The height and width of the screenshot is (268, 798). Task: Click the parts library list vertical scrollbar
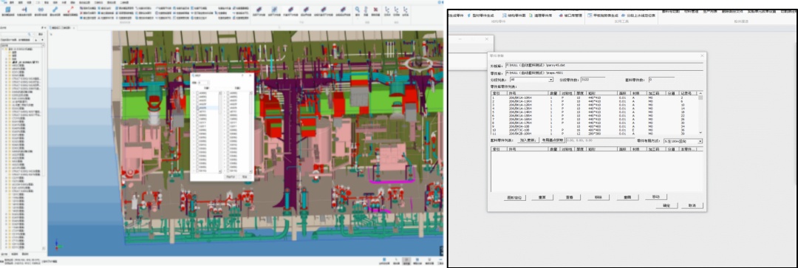(x=700, y=113)
